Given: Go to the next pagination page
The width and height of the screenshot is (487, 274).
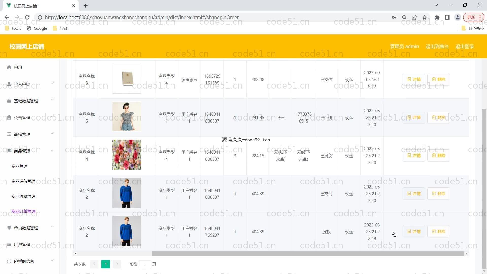Looking at the screenshot, I should coord(117,264).
